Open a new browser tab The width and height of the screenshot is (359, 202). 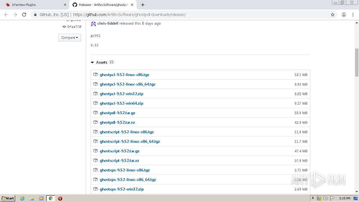click(142, 5)
